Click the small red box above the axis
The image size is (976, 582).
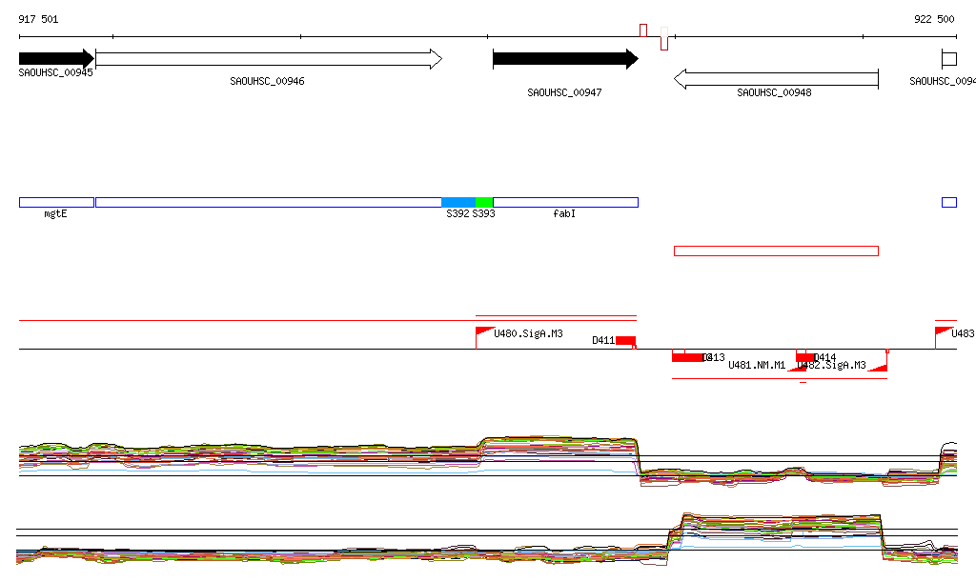click(643, 30)
